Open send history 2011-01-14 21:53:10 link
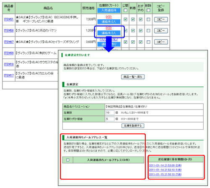The width and height of the screenshot is (210, 188). coord(165,170)
